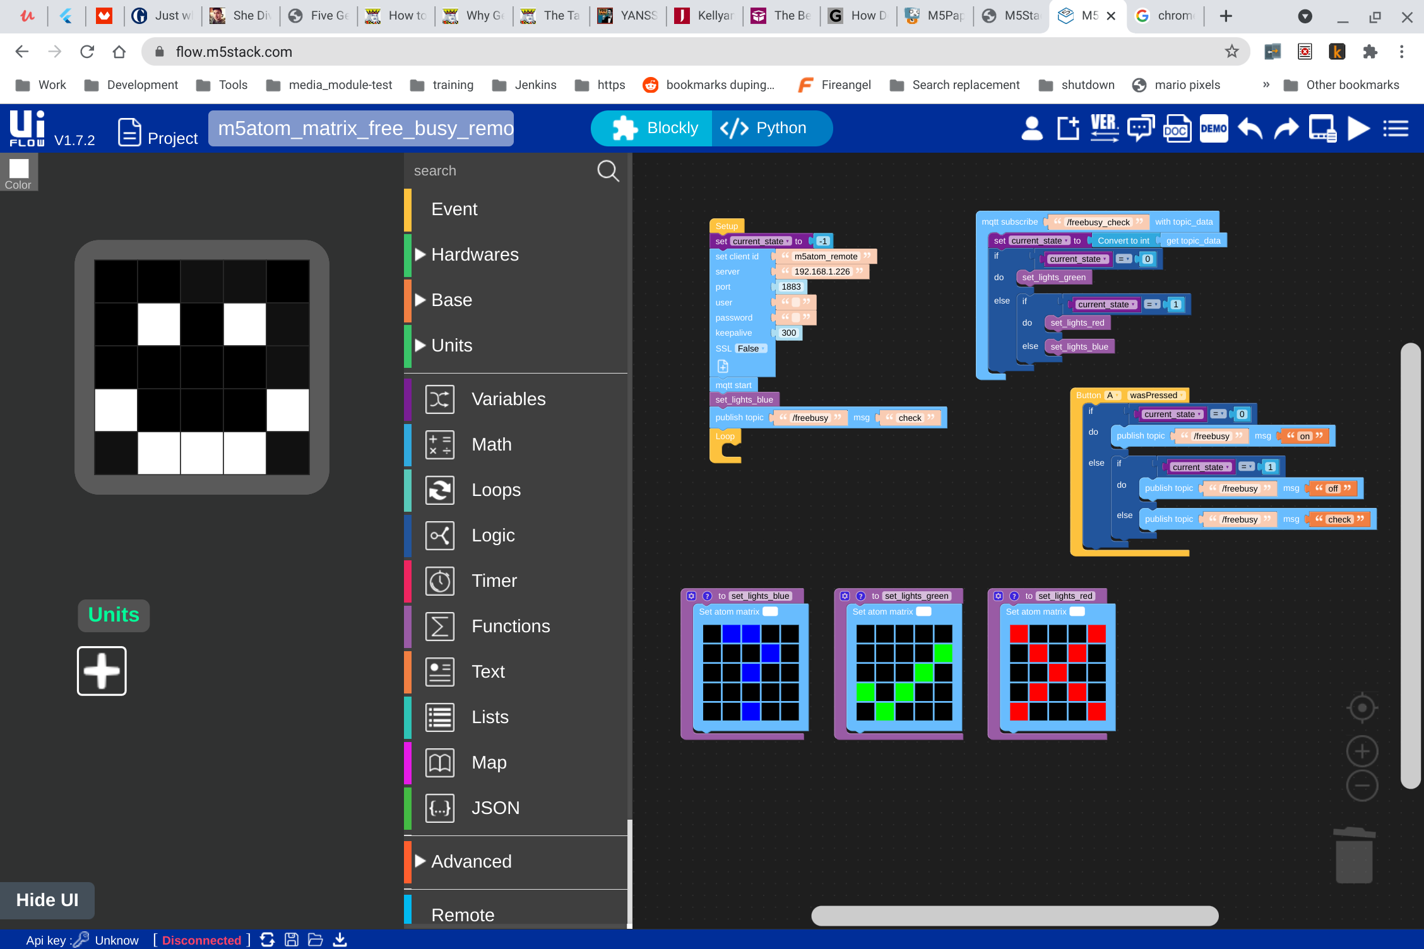Click the refresh connection icon in status bar
This screenshot has width=1424, height=949.
[267, 940]
